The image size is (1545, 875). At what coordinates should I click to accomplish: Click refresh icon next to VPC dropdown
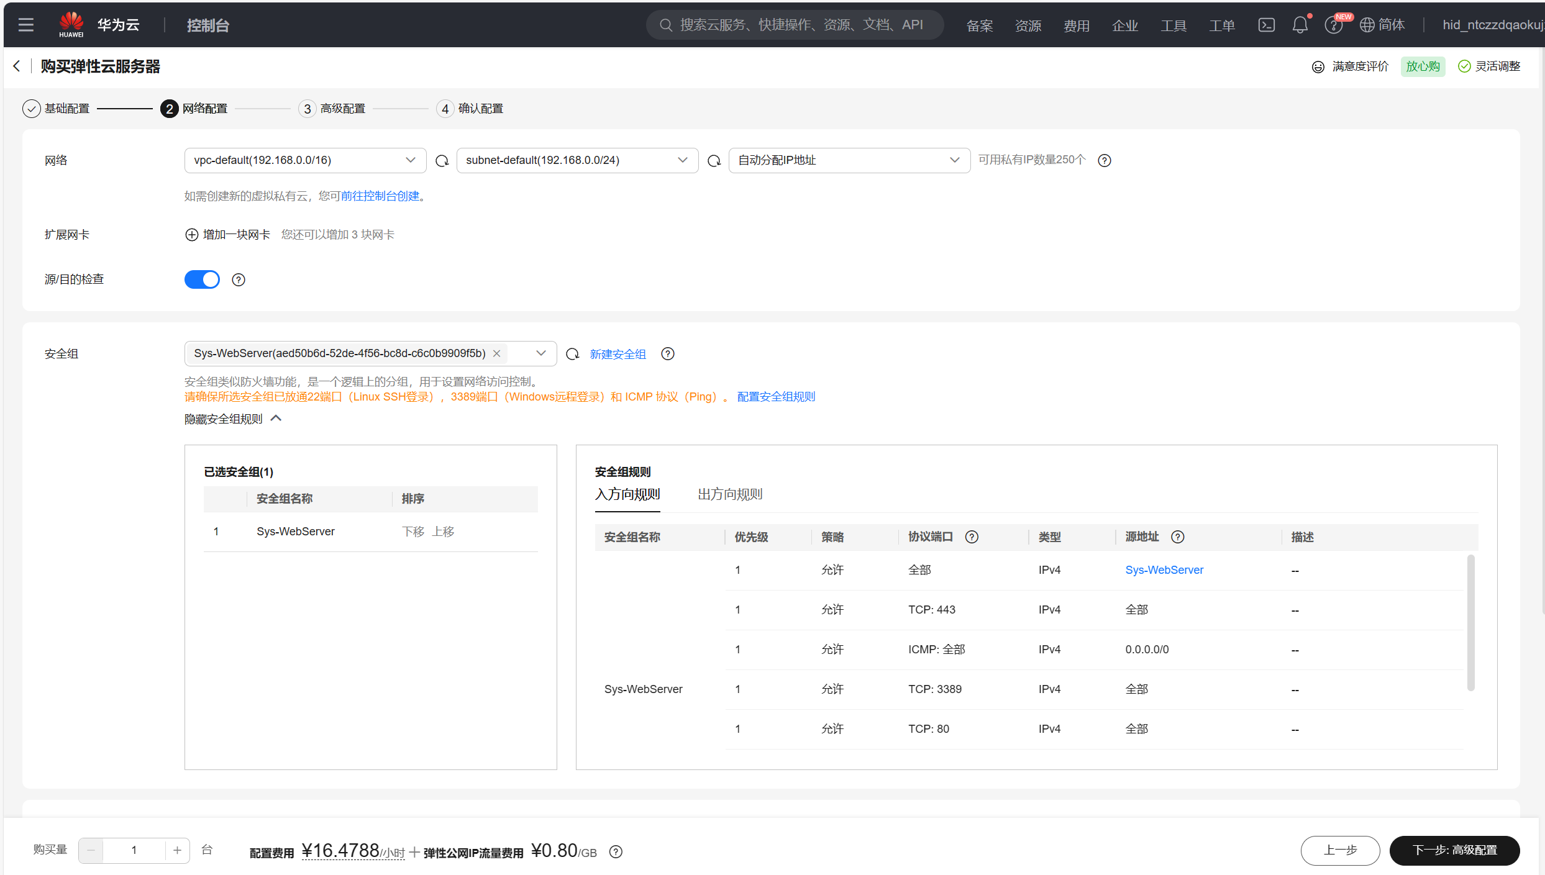442,161
